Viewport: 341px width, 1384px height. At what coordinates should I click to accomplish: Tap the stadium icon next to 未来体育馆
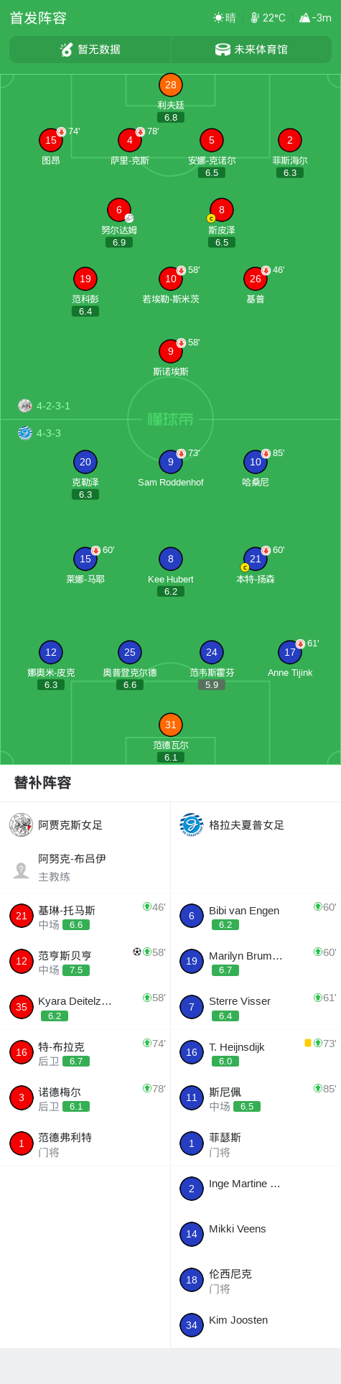tap(223, 50)
